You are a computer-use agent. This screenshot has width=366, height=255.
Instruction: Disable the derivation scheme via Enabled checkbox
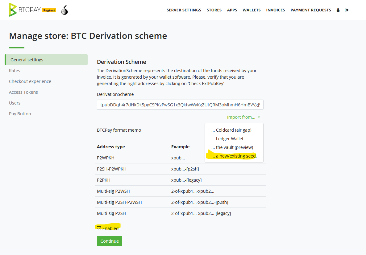click(99, 228)
